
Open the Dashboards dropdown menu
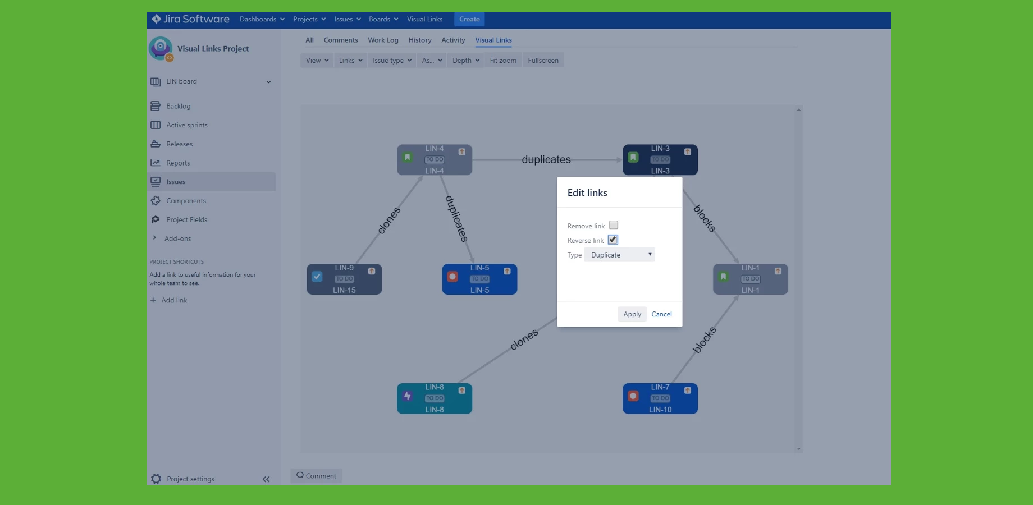tap(262, 19)
